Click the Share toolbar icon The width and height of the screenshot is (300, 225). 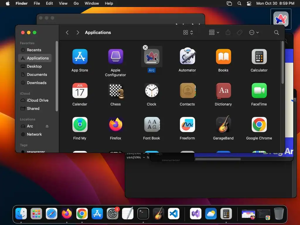click(228, 32)
